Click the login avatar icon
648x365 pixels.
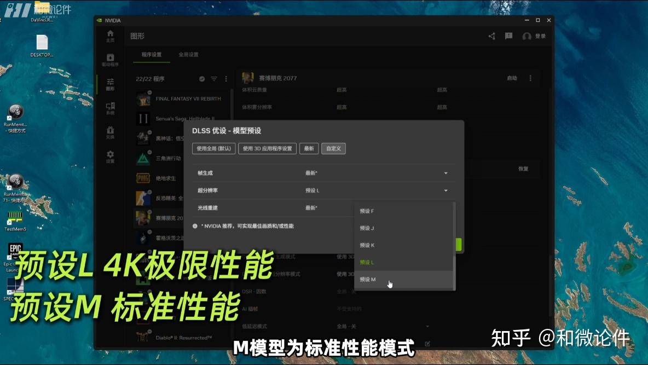tap(526, 36)
